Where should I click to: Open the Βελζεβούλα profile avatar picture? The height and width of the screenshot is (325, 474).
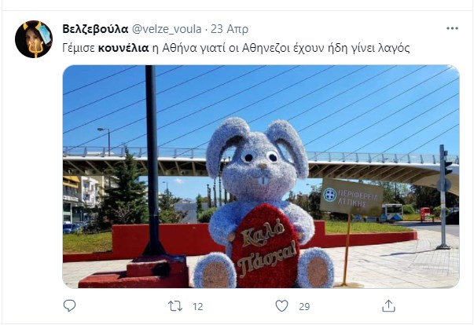pyautogui.click(x=34, y=39)
